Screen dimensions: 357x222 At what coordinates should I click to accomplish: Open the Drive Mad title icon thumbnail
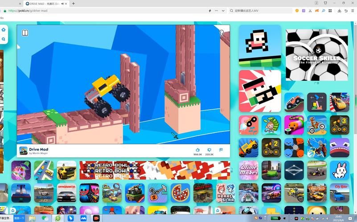point(23,151)
